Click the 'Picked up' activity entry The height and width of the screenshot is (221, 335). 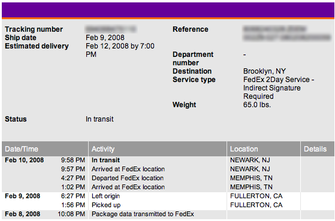106,205
